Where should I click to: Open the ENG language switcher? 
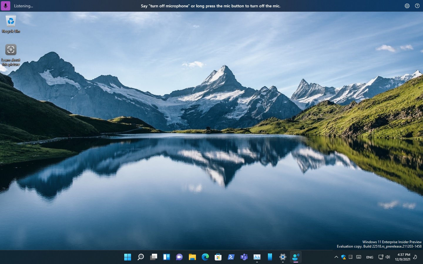pos(370,257)
